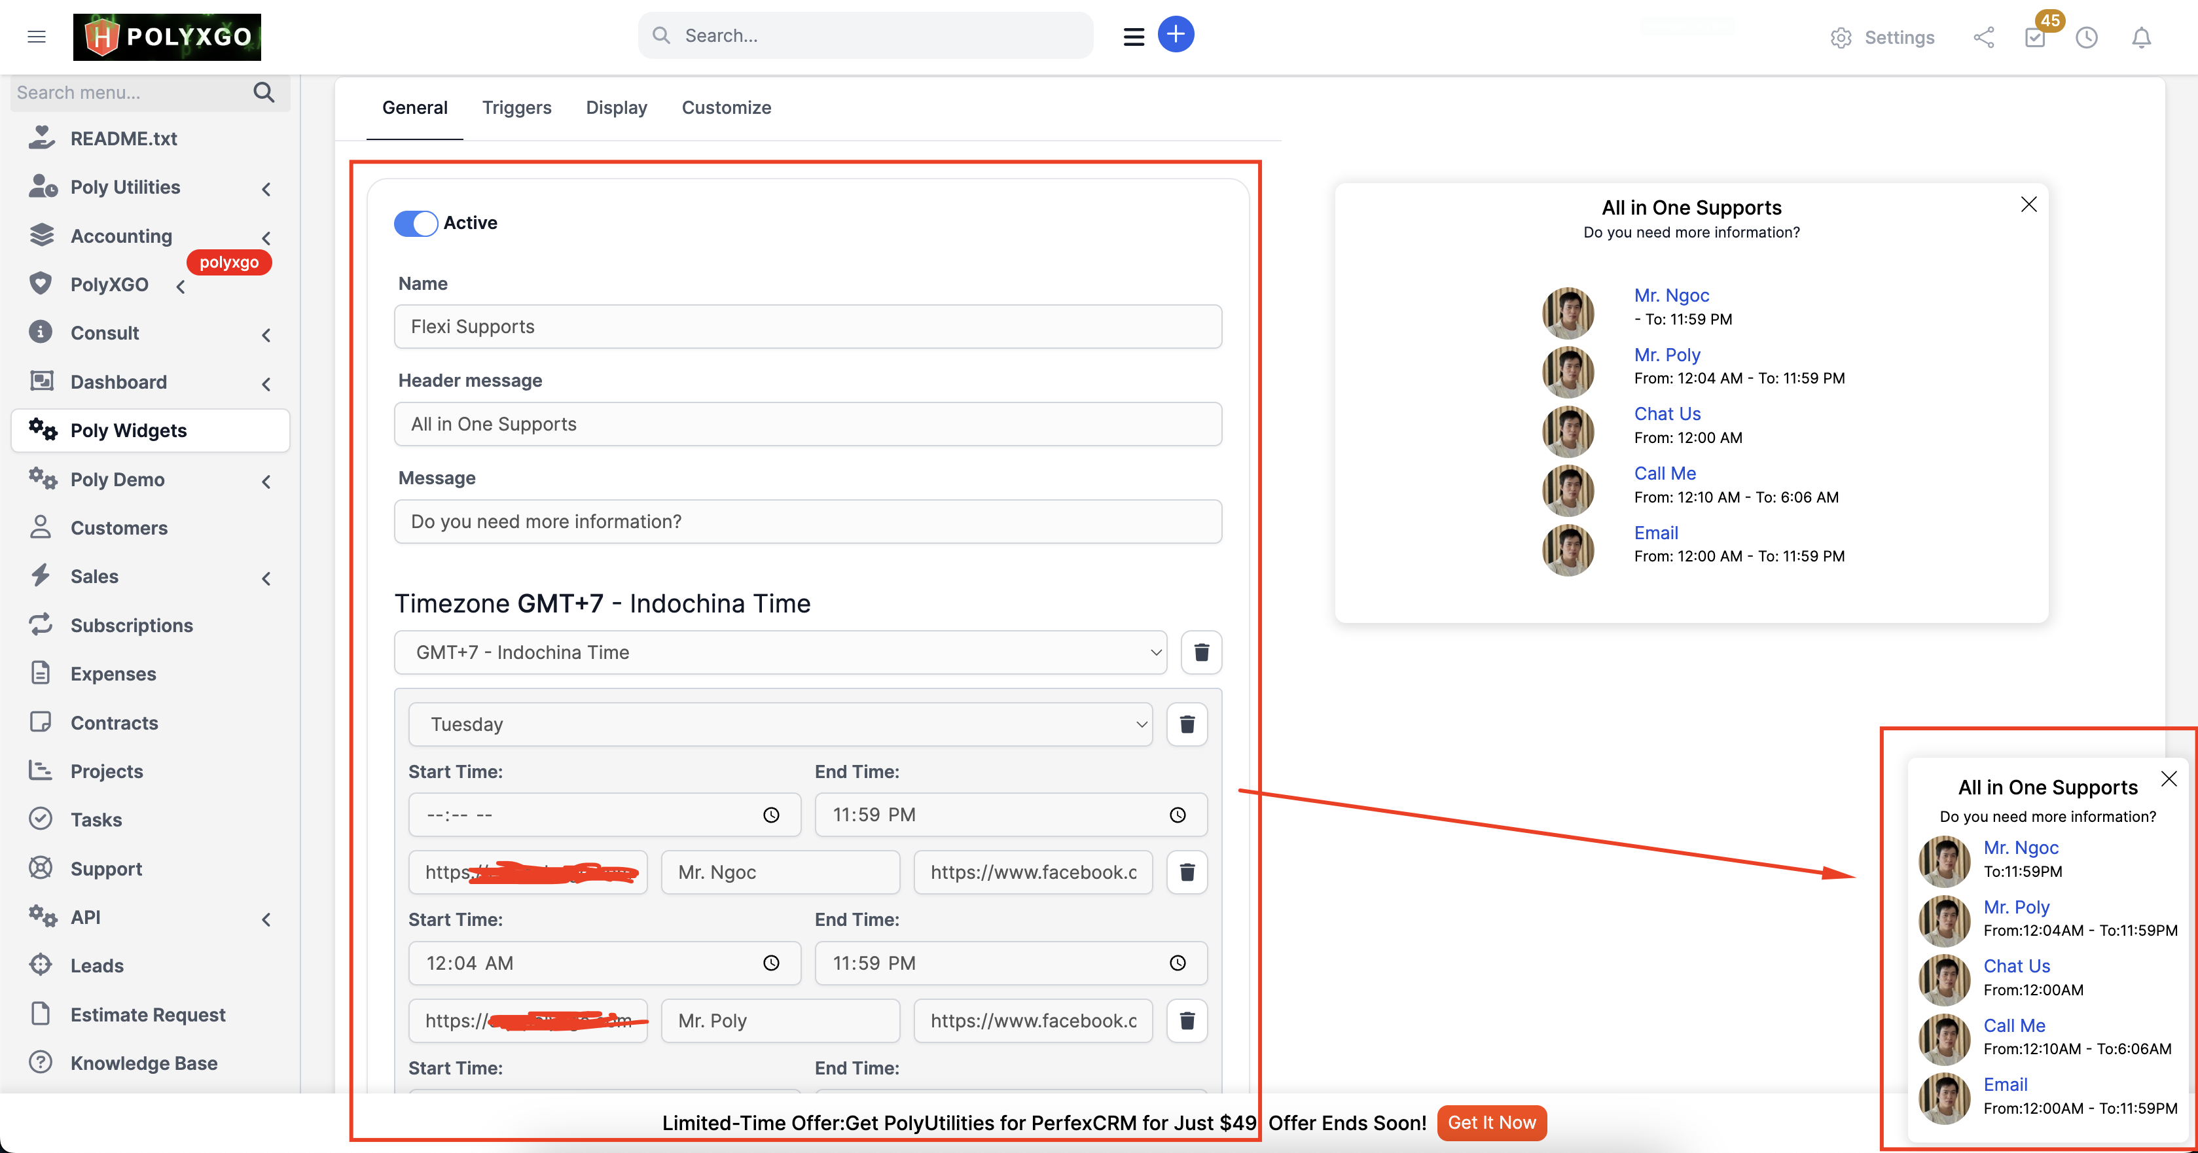Open the timesheet clock icon in top bar

(x=2086, y=37)
